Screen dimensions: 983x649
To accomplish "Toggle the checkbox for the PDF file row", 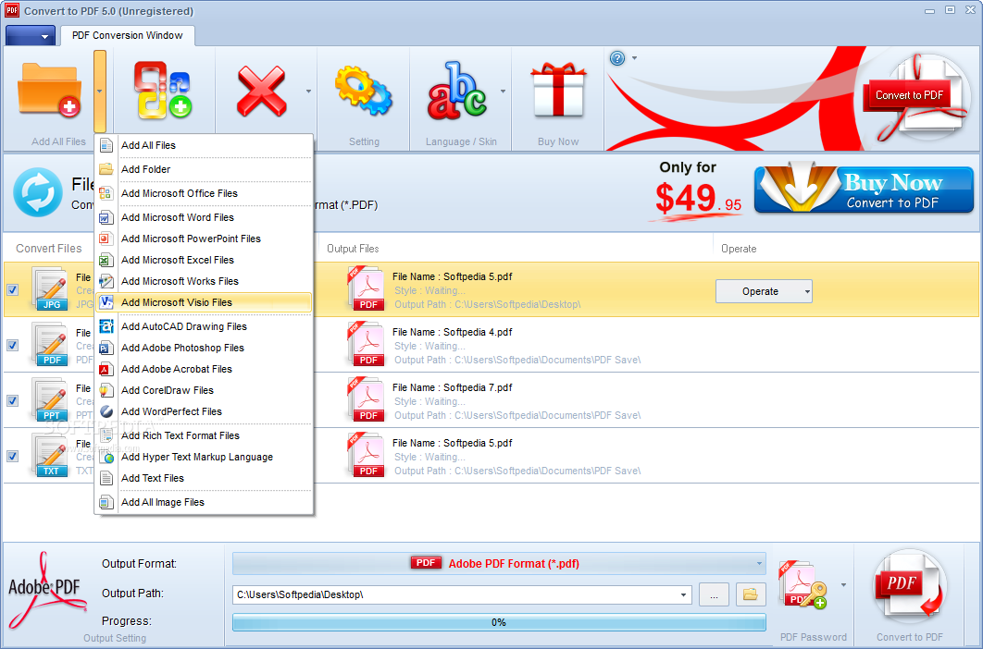I will (x=13, y=345).
